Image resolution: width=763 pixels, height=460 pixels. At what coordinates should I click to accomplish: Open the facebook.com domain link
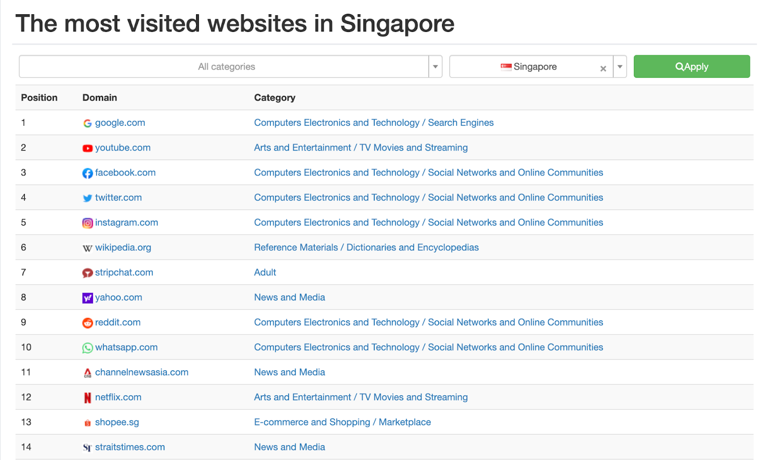[x=125, y=173]
